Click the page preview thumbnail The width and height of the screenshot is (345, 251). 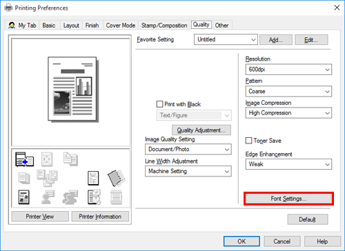coord(73,89)
